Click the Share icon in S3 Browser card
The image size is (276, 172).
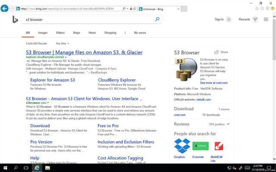[216, 52]
